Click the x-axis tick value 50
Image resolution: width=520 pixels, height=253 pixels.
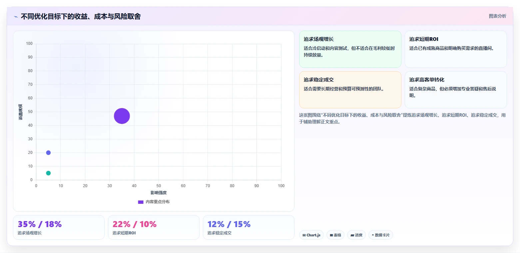tap(159, 186)
